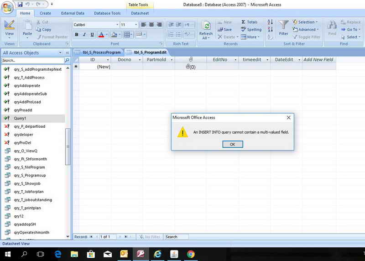Align text right
The image size is (365, 261).
coord(159,25)
